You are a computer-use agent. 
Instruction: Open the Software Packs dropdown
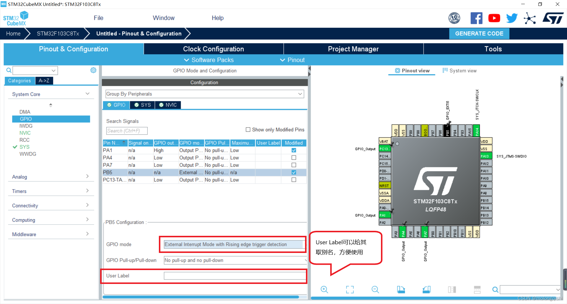coord(209,60)
